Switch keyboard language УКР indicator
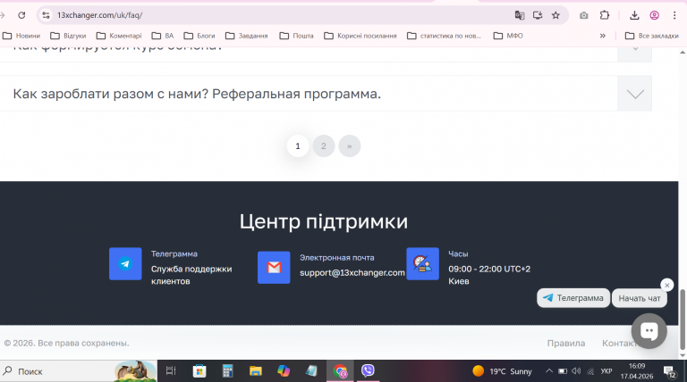This screenshot has width=687, height=382. (606, 371)
